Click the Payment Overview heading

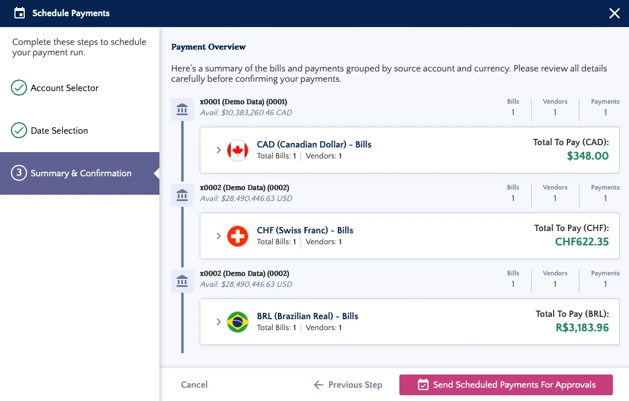(x=208, y=47)
